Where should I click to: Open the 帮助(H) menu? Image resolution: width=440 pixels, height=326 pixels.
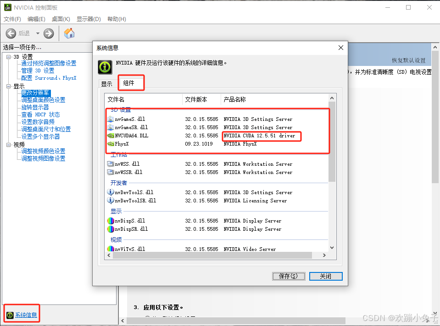pos(117,19)
